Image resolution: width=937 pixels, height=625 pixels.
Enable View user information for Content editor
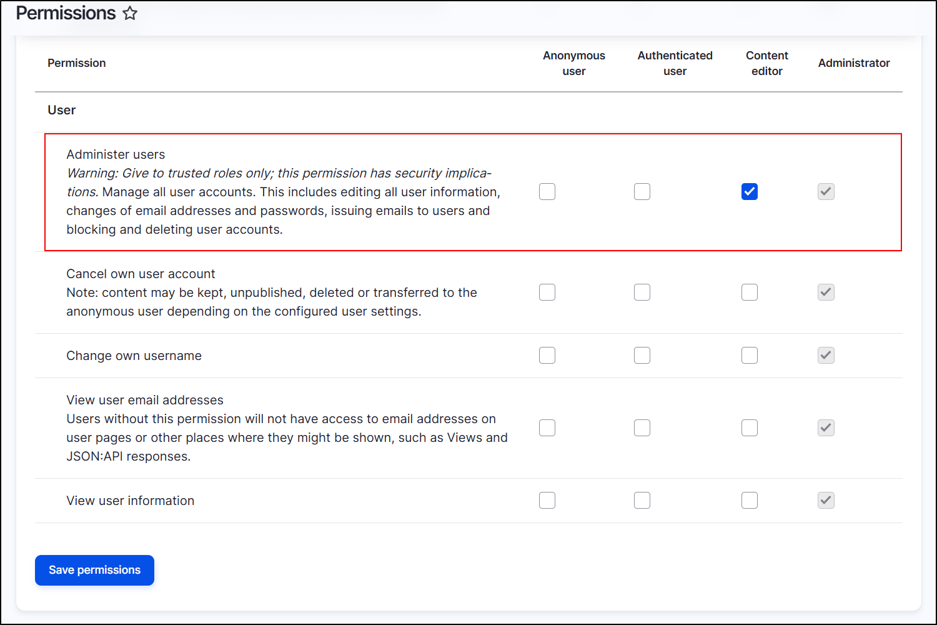(x=750, y=501)
